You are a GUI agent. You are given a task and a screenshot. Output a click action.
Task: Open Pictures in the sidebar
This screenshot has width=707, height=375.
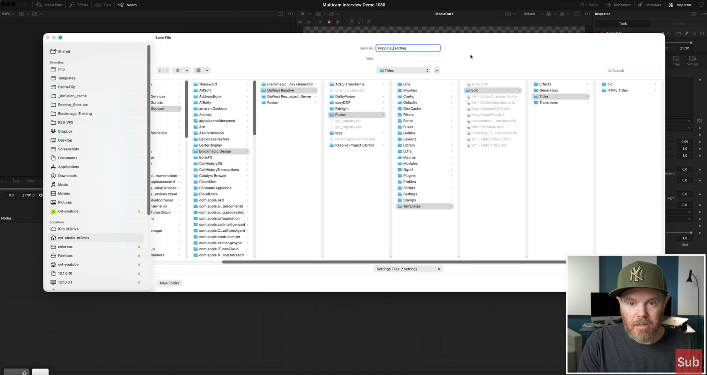[x=65, y=202]
